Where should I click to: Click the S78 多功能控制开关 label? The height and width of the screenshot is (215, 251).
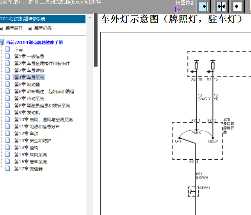[228, 126]
